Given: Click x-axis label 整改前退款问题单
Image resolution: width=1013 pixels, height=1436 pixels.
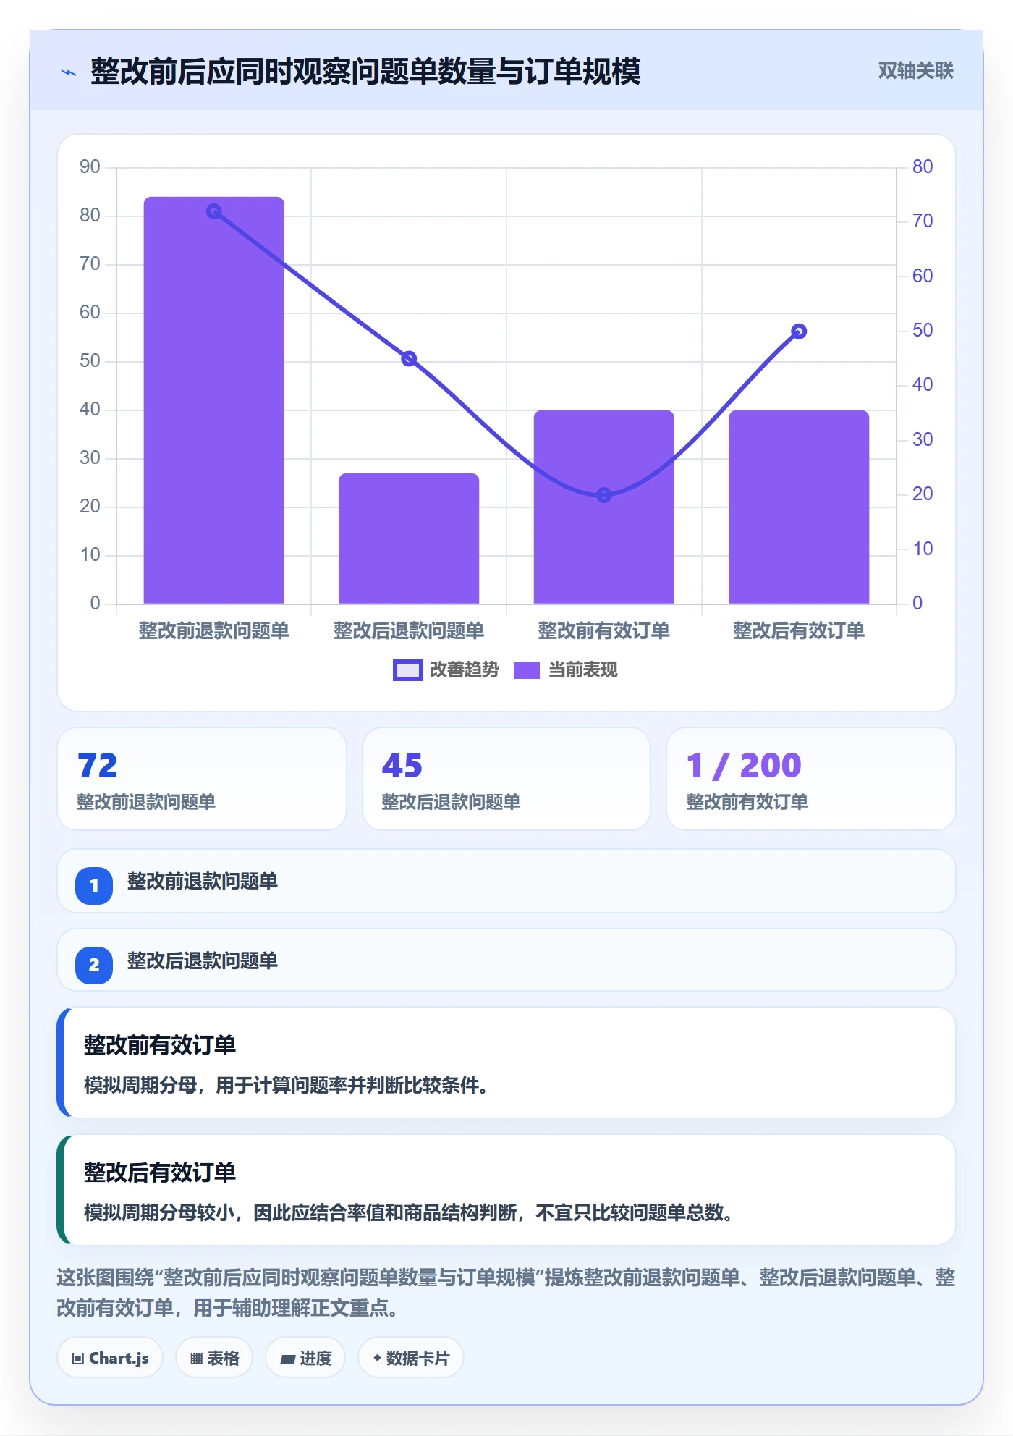Looking at the screenshot, I should click(213, 630).
